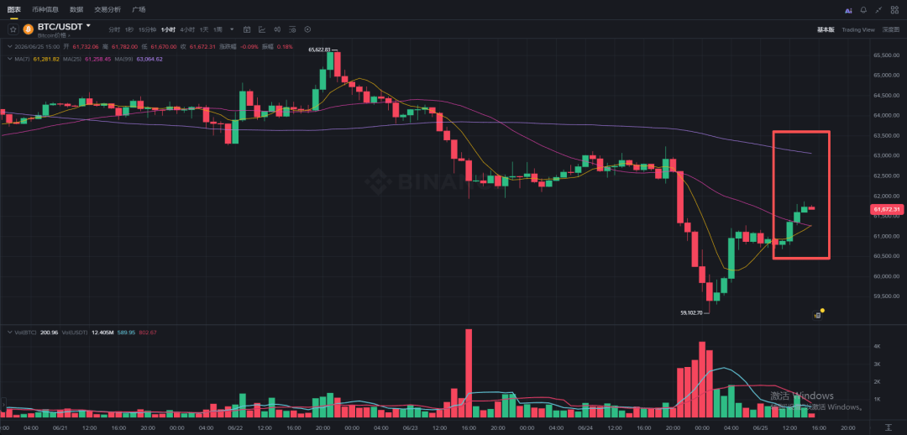Switch to Trading View chart mode
Viewport: 907px width, 435px height.
[x=858, y=29]
